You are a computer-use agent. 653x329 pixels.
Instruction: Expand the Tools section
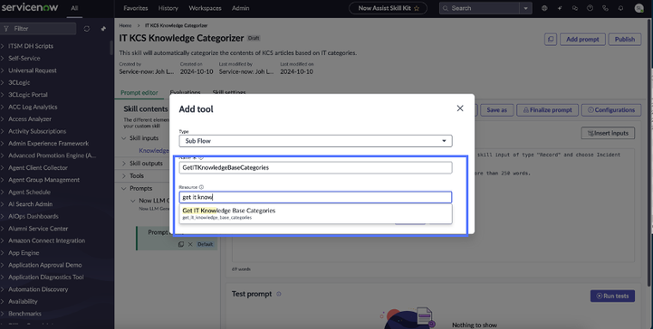coord(124,175)
